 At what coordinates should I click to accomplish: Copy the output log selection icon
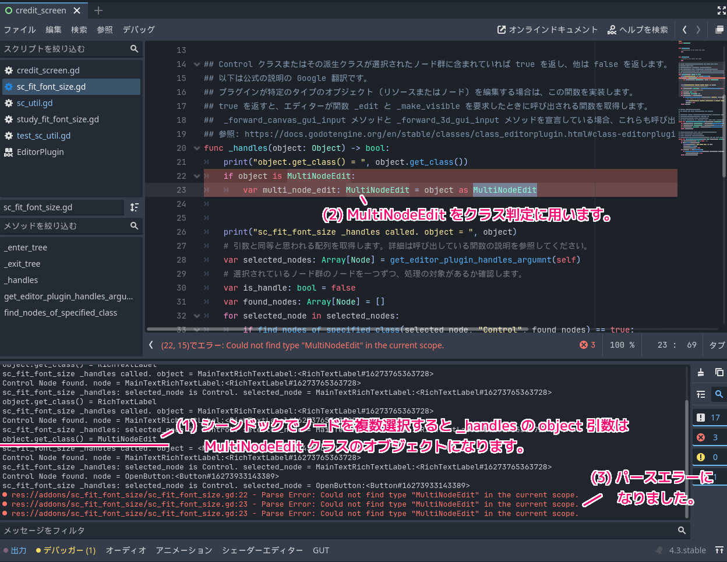point(719,372)
